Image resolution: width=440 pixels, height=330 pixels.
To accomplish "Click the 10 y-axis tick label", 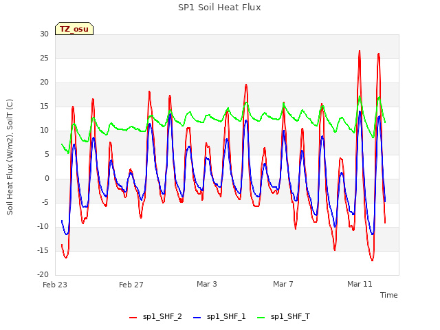I will (44, 131).
